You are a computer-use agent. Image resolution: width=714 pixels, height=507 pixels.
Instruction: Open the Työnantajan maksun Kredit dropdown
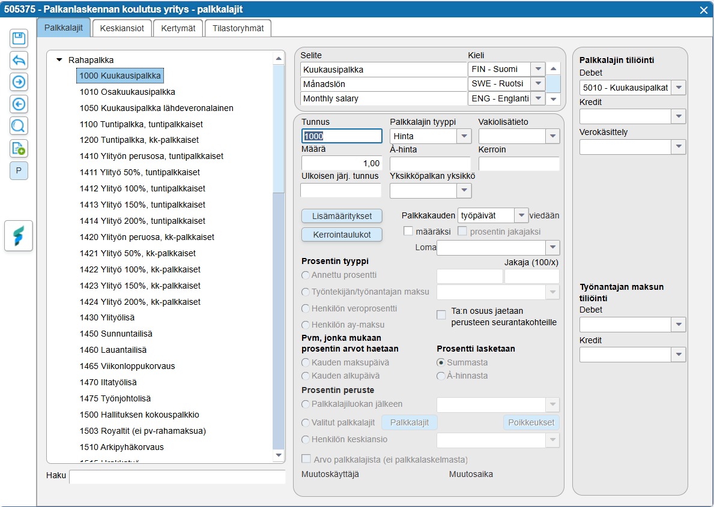pyautogui.click(x=679, y=355)
